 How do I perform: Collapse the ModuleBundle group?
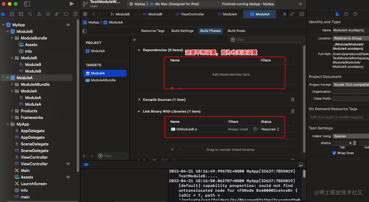tap(12, 38)
